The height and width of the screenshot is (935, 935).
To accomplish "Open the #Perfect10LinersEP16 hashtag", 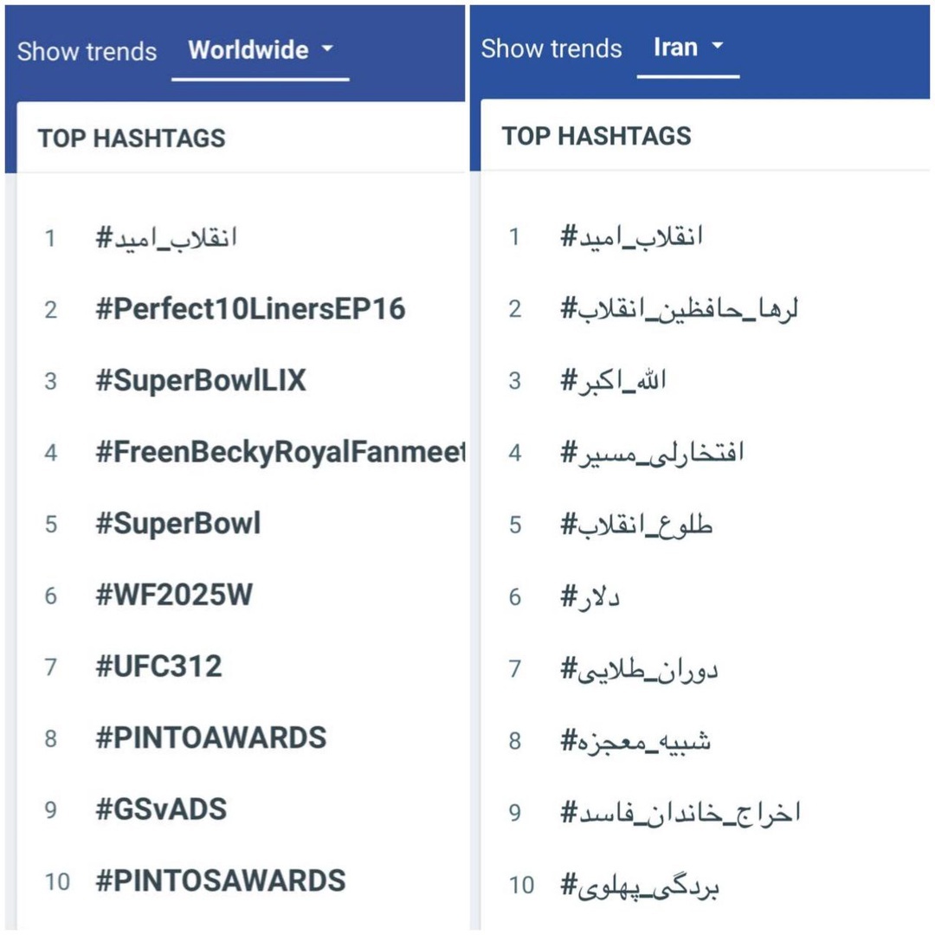I will (x=250, y=309).
